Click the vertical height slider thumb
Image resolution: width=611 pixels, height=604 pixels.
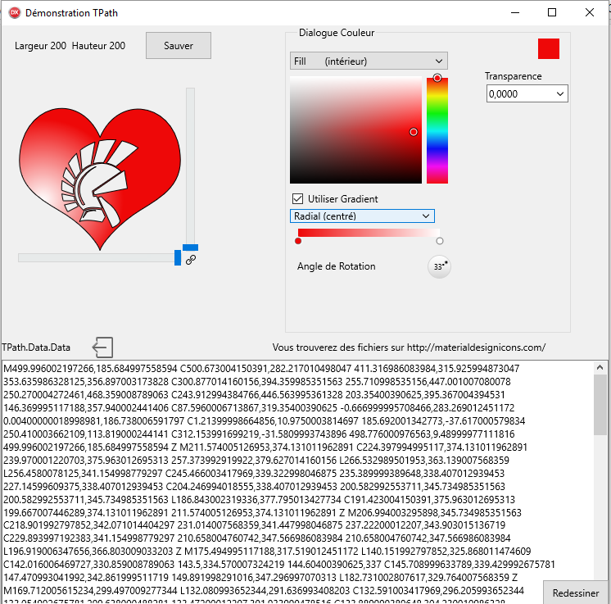pyautogui.click(x=190, y=247)
